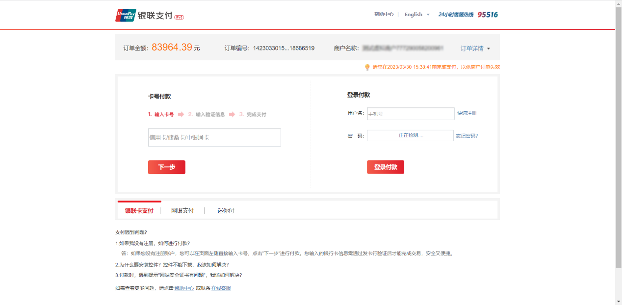Expand FAQ question 3 about security certificate
This screenshot has width=622, height=305.
coord(179,275)
